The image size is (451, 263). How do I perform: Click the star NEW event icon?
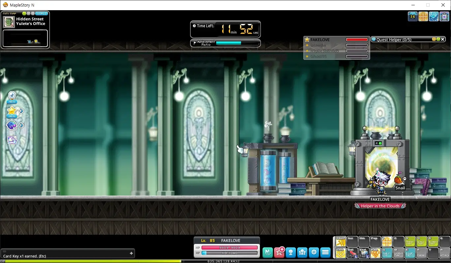coord(12,112)
